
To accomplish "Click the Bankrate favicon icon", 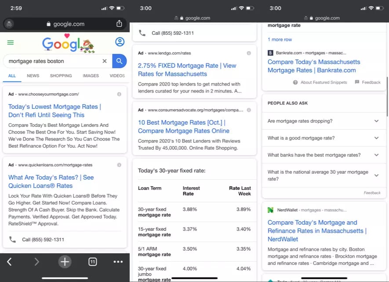I will coord(270,53).
